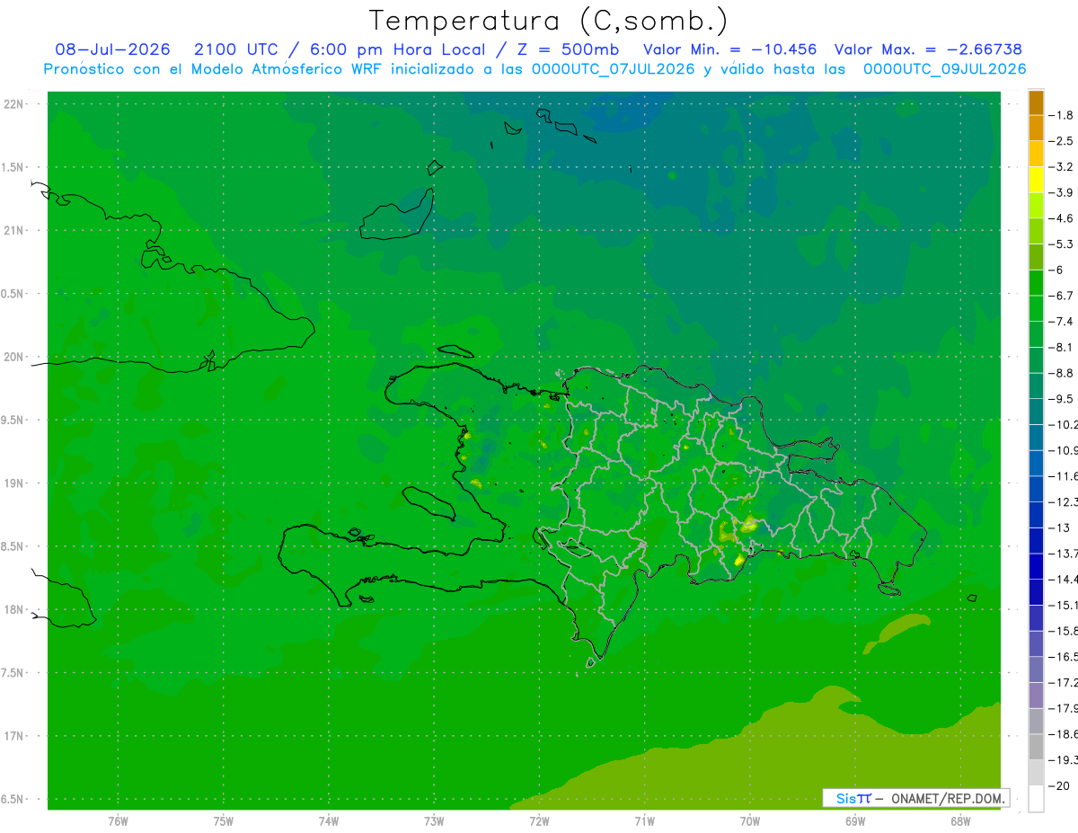Click the '-4.6' color scale value
The width and height of the screenshot is (1078, 833).
pyautogui.click(x=1061, y=218)
